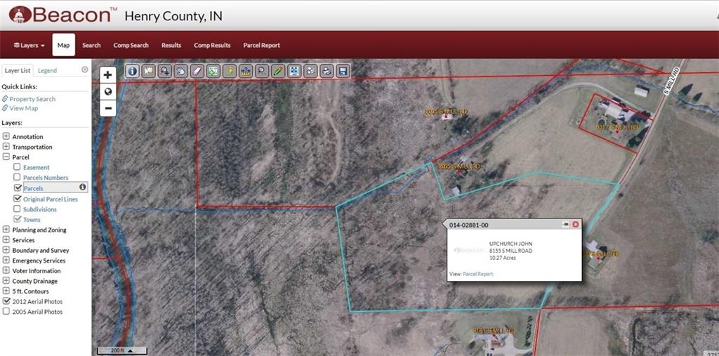Screen dimensions: 719x356
Task: Click the Property Search quick link
Action: (32, 98)
